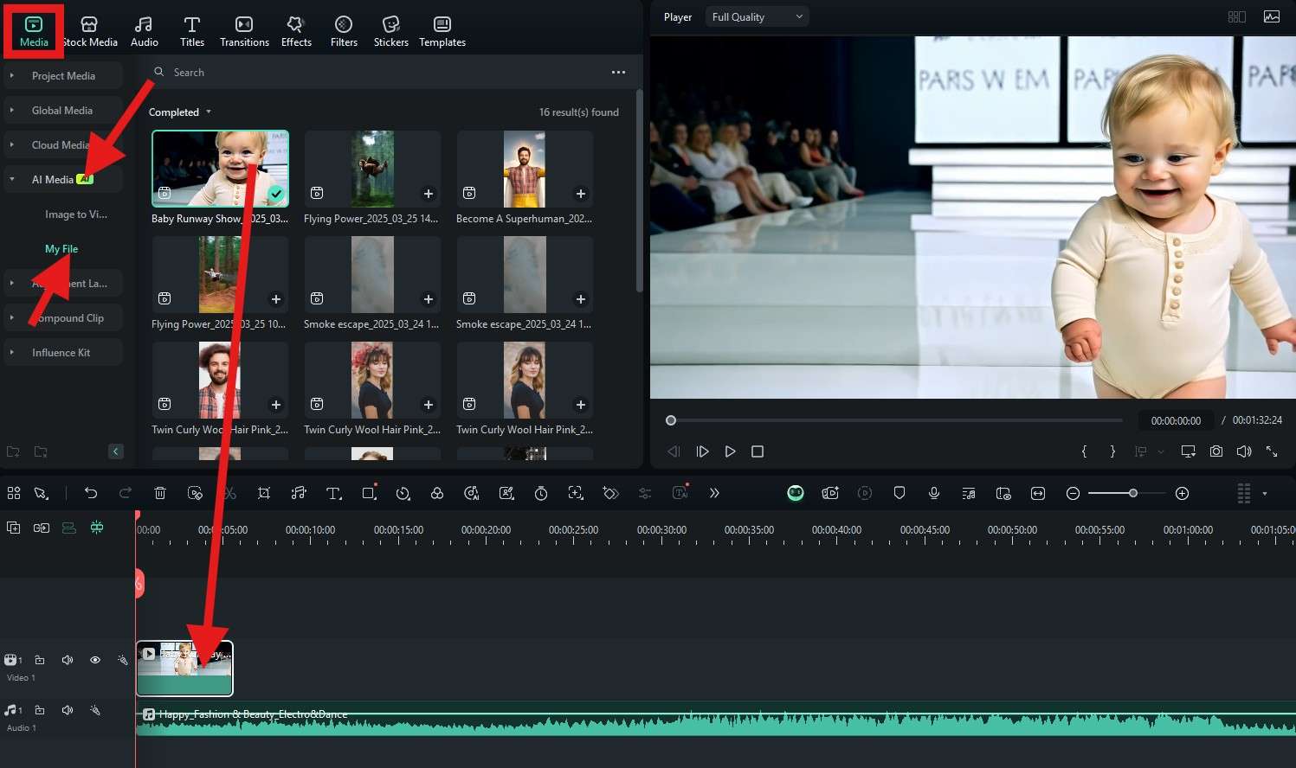Screen dimensions: 1296x768
Task: Switch to the Transitions tab
Action: (x=244, y=31)
